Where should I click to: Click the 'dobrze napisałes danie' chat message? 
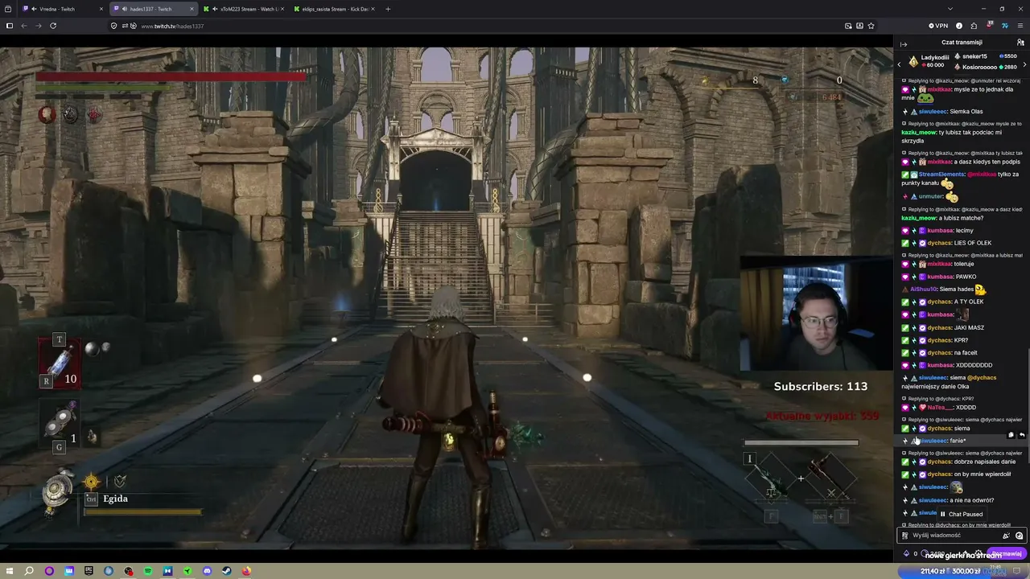(x=984, y=462)
